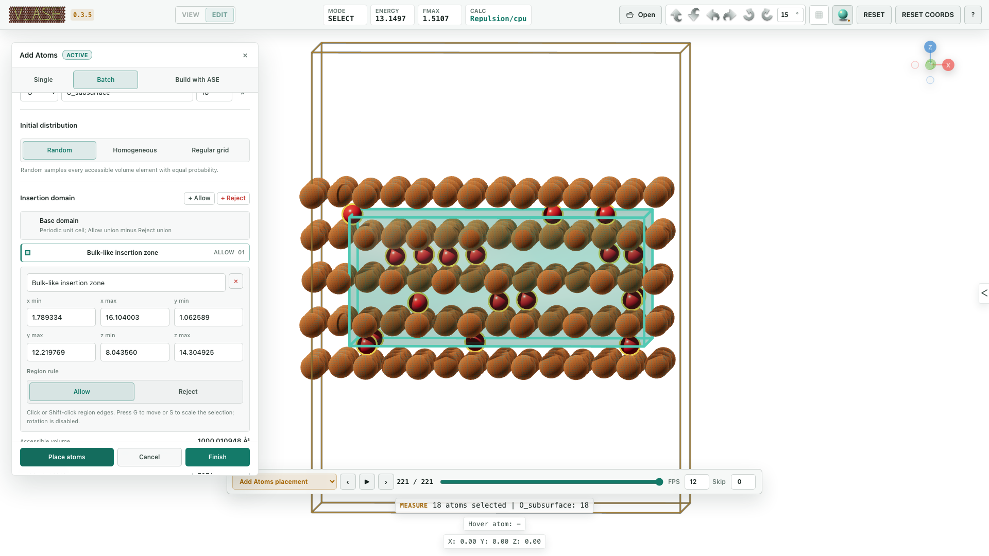Open the Batch tab
Screen dimensions: 989x556
(x=106, y=80)
